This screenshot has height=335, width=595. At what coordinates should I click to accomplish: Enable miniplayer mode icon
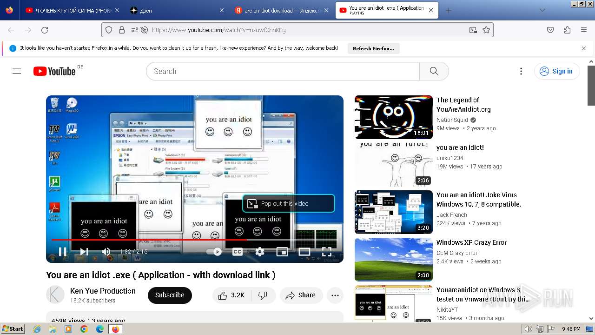click(x=282, y=252)
